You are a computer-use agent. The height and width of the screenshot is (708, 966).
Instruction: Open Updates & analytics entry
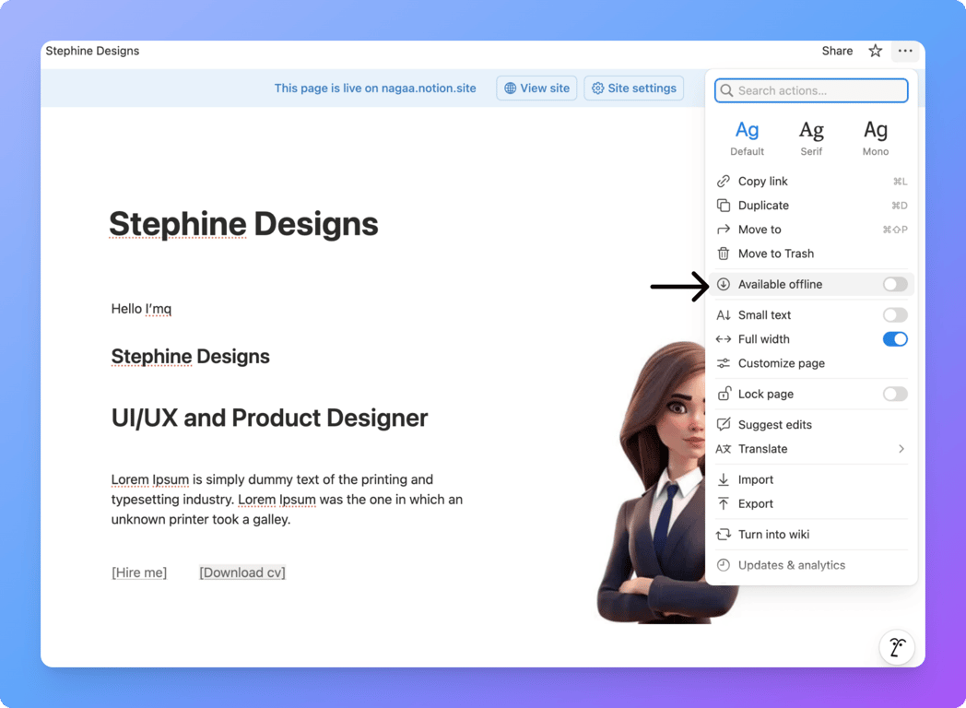click(x=811, y=565)
